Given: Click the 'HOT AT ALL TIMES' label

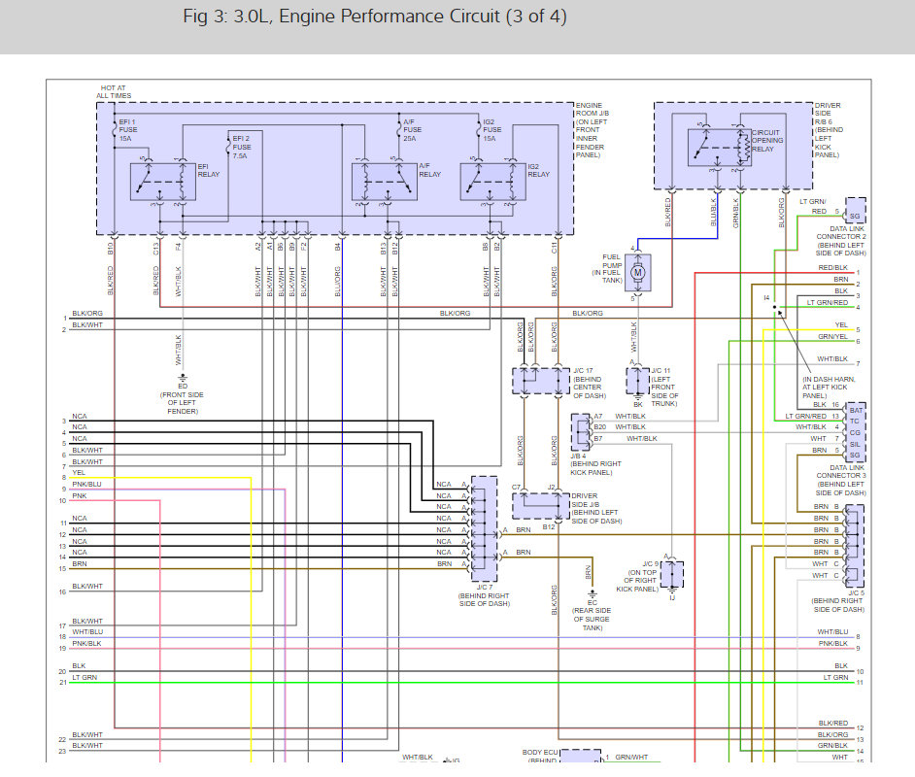Looking at the screenshot, I should tap(114, 91).
